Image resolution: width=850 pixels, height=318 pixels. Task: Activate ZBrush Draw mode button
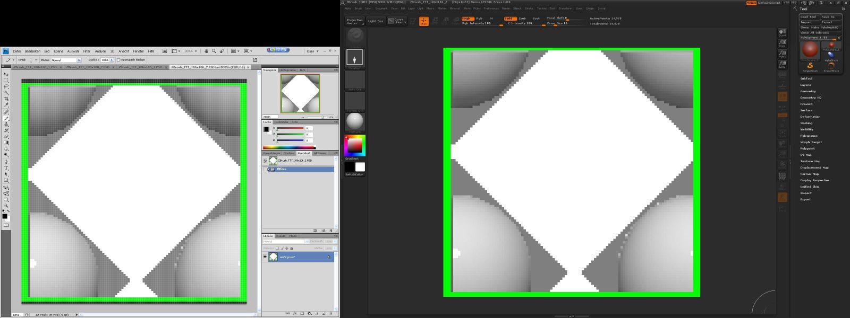[423, 21]
